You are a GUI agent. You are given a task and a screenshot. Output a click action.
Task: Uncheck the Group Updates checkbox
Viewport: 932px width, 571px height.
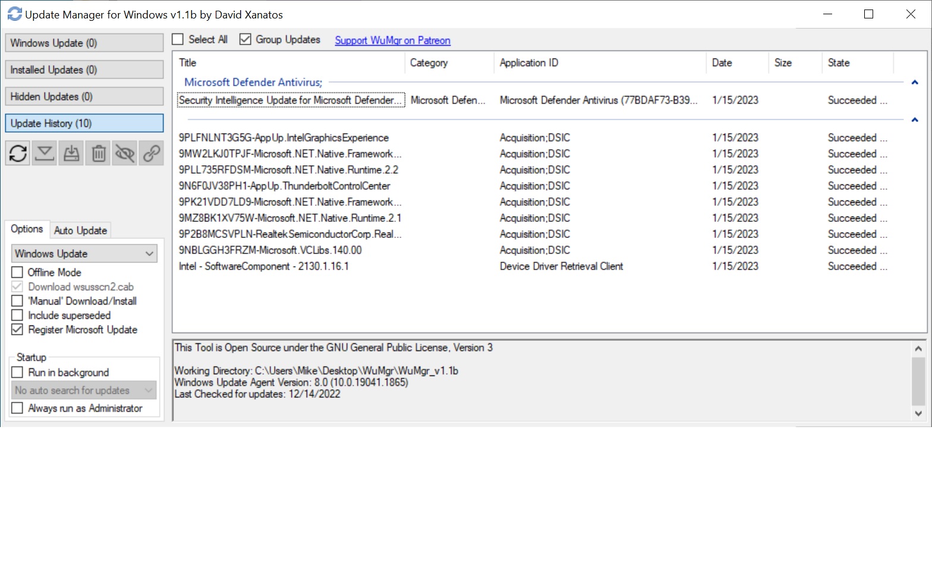(245, 39)
